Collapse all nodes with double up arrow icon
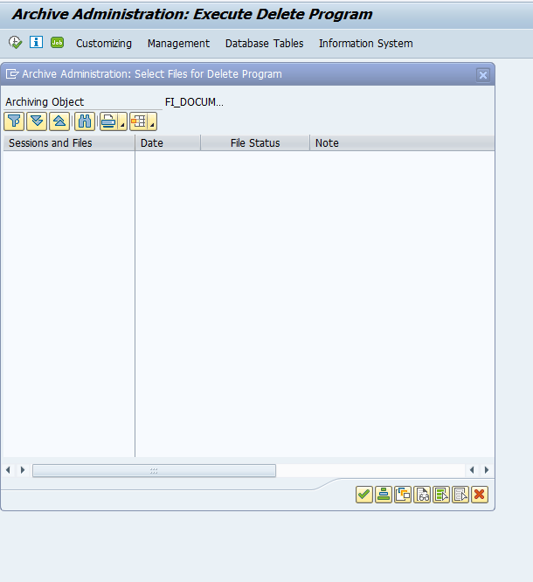533x582 pixels. [59, 121]
